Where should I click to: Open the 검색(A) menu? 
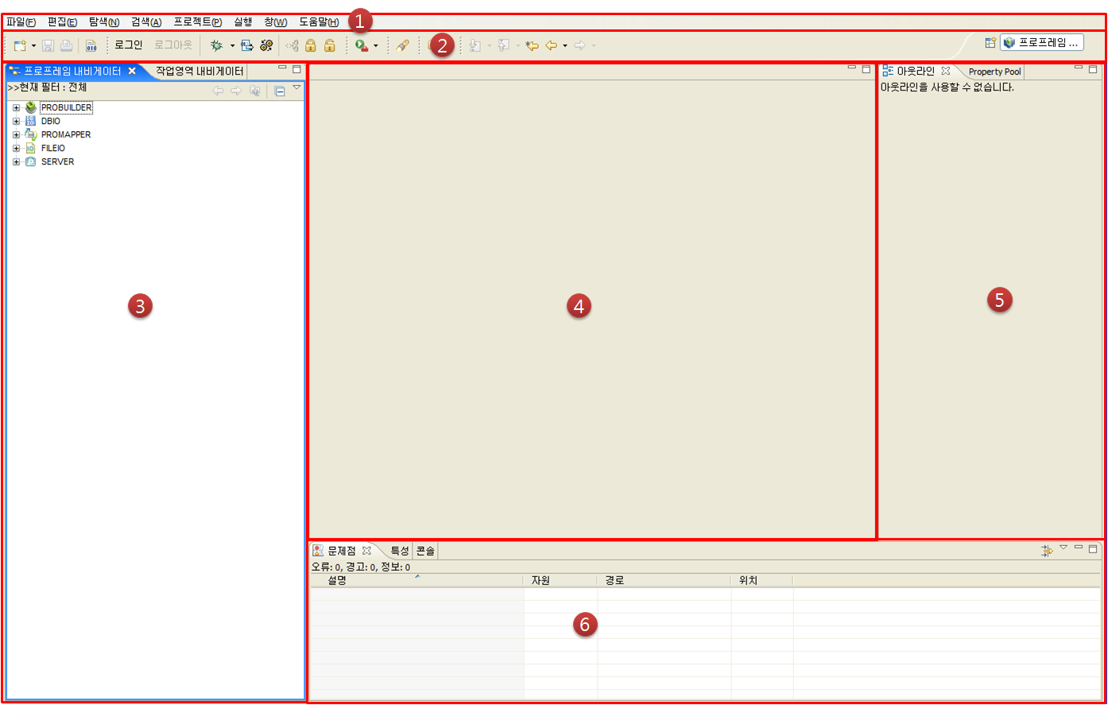click(145, 21)
